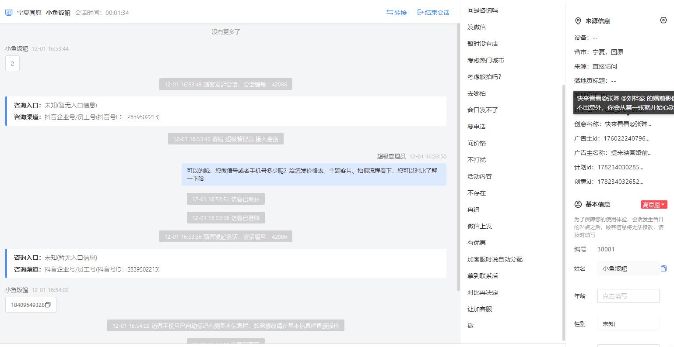Screen dimensions: 674x347
Task: Select quick reply 问价格
Action: pos(476,143)
